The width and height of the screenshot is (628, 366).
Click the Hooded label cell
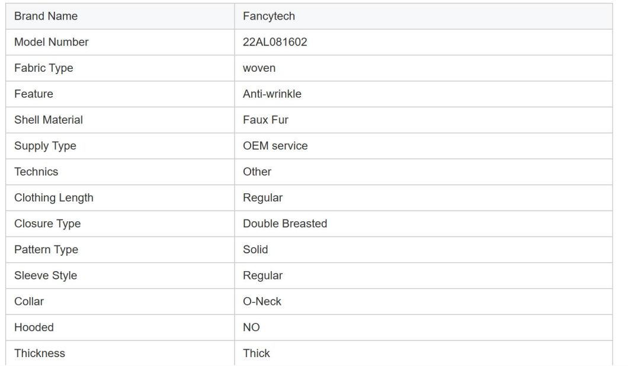(120, 327)
